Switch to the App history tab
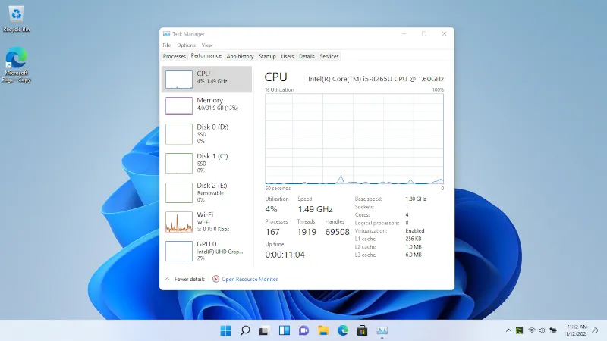The width and height of the screenshot is (607, 341). pyautogui.click(x=240, y=56)
